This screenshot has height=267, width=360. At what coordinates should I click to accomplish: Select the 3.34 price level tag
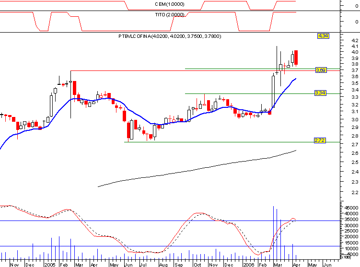[320, 93]
